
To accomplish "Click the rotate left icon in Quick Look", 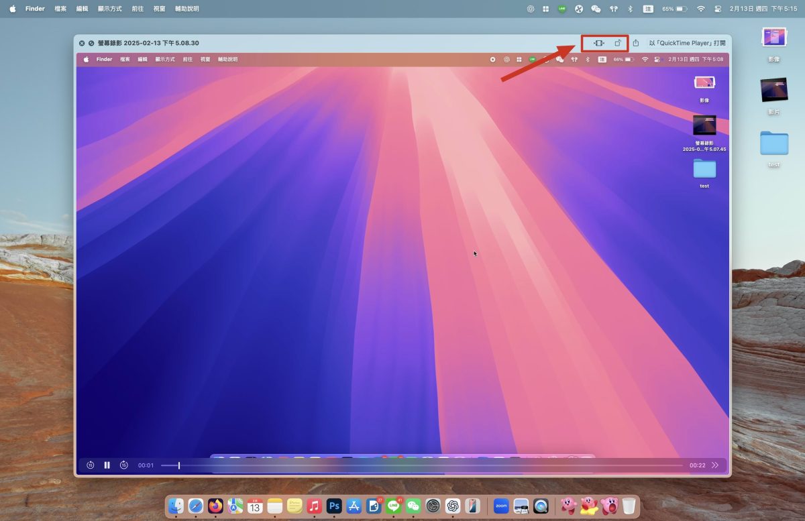I will coord(618,43).
